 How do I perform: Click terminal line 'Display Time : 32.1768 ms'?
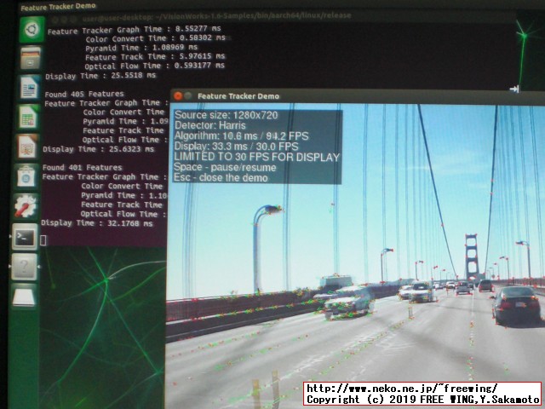[97, 223]
